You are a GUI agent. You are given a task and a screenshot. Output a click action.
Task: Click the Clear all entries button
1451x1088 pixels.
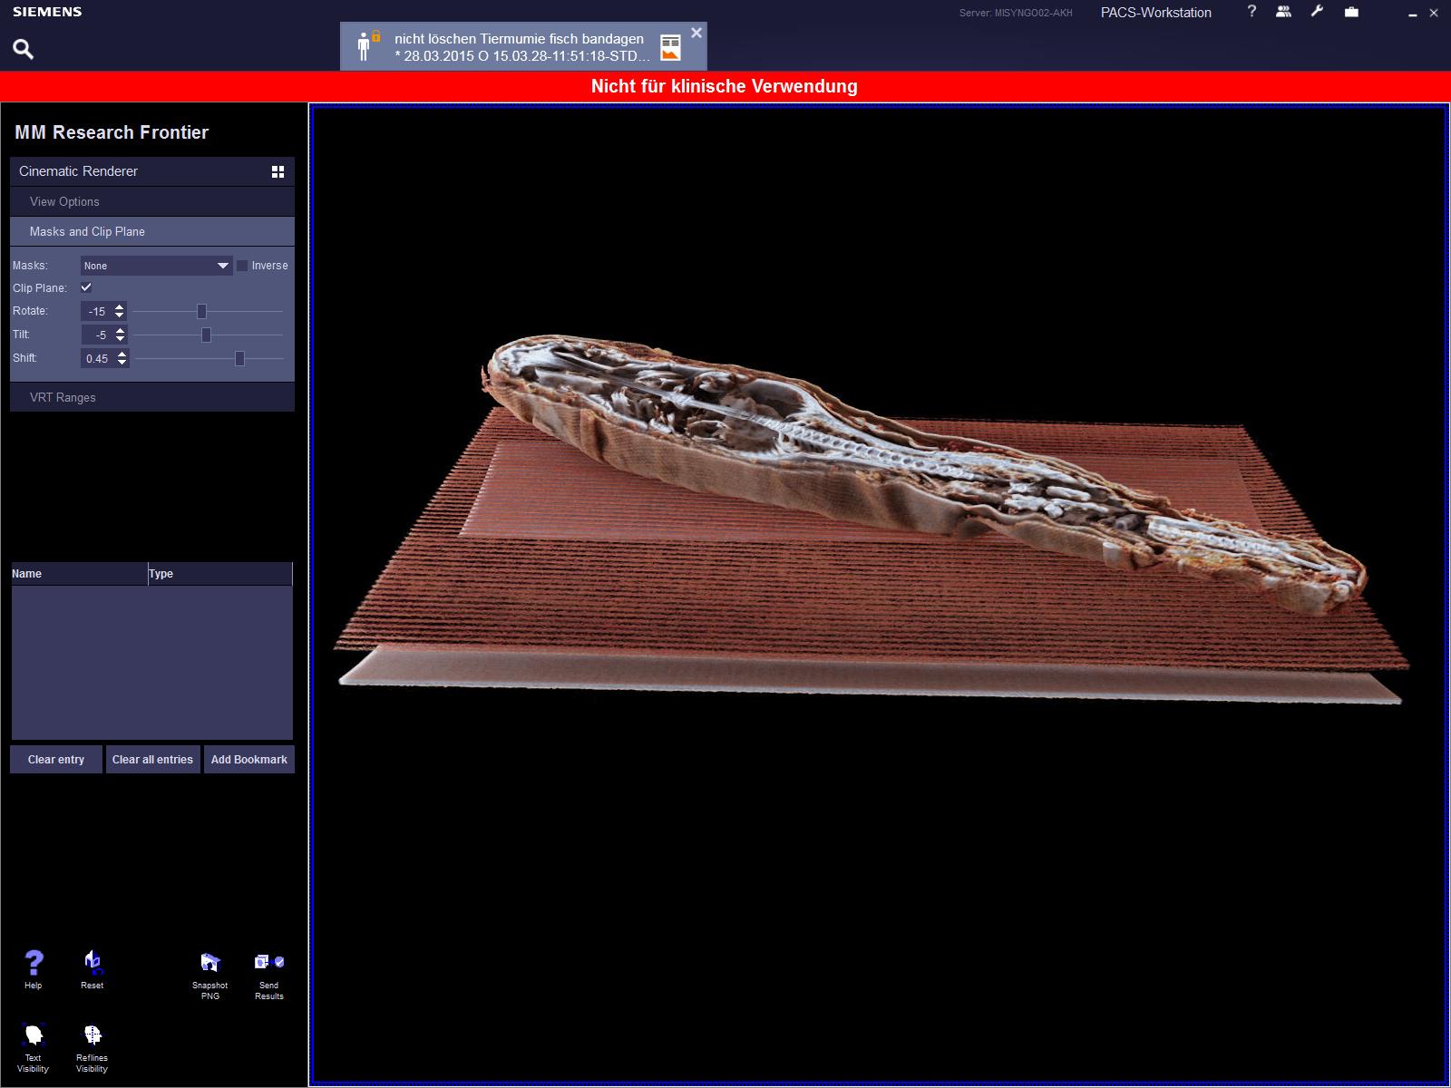[x=152, y=760]
